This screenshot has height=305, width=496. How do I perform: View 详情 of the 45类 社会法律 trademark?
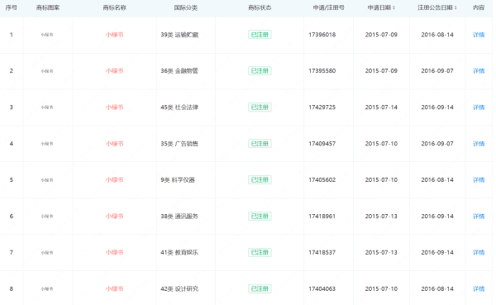pyautogui.click(x=479, y=107)
